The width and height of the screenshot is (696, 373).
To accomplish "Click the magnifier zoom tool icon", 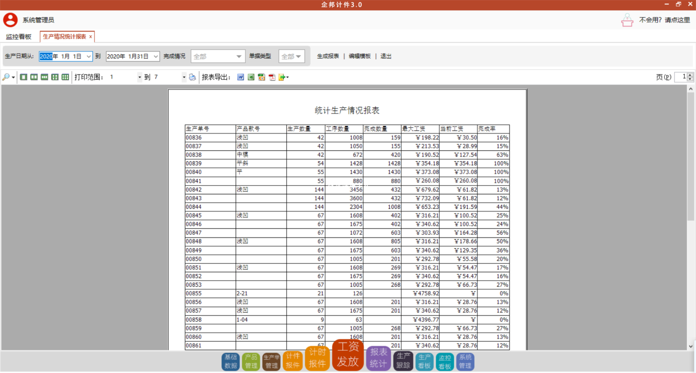I will 6,77.
